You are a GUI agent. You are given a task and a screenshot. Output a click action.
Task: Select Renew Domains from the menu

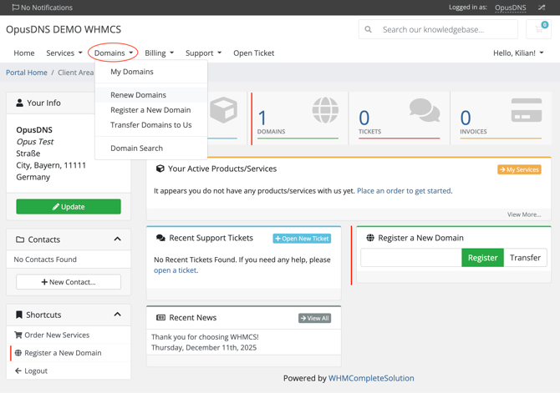(151, 95)
